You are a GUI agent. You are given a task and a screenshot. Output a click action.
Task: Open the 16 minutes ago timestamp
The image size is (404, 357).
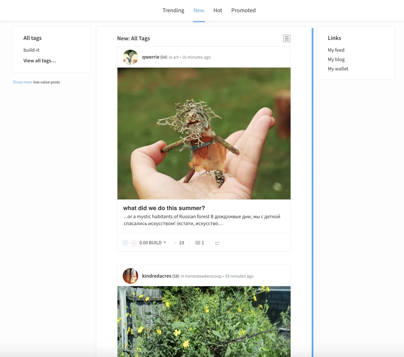196,57
